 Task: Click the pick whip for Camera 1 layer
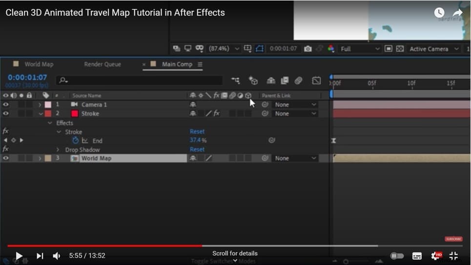pyautogui.click(x=265, y=105)
